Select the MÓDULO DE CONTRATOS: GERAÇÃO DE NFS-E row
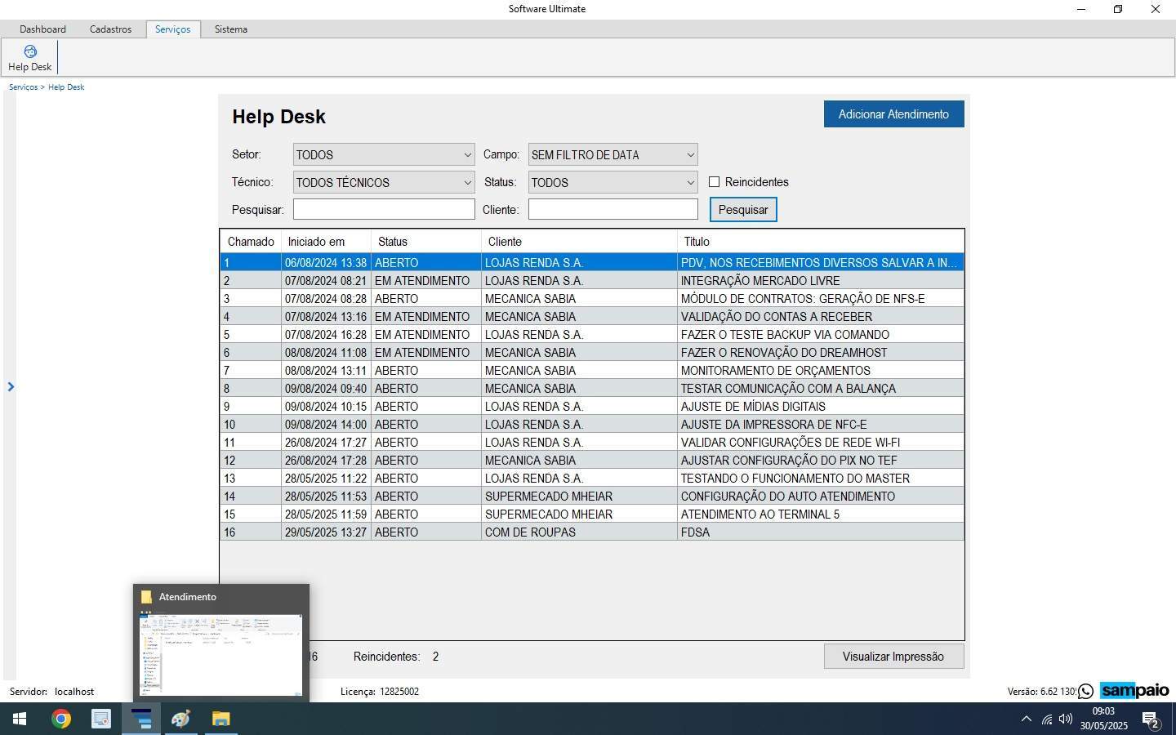 [x=592, y=299]
